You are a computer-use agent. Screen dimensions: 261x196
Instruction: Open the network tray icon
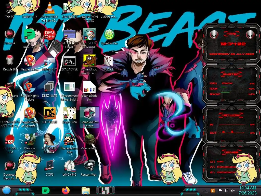pos(227,190)
